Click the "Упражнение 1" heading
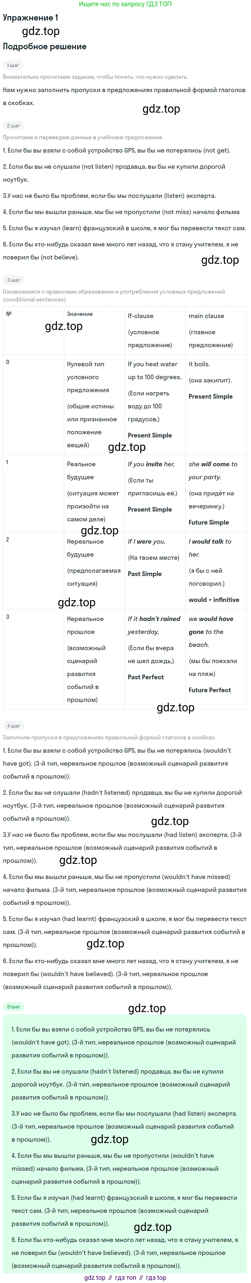This screenshot has height=1283, width=251. (31, 17)
